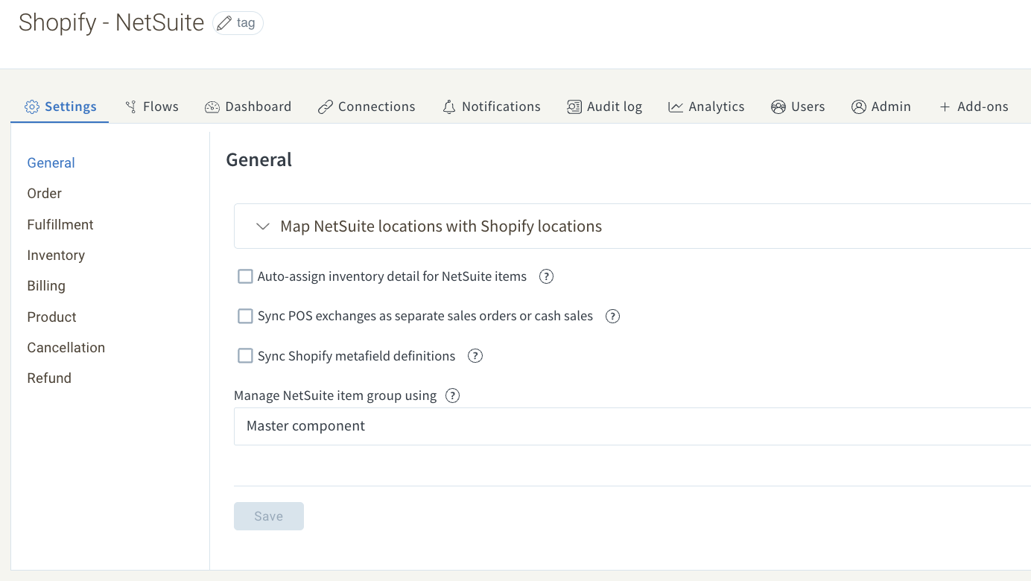Viewport: 1031px width, 581px height.
Task: Open Product settings section
Action: (52, 317)
